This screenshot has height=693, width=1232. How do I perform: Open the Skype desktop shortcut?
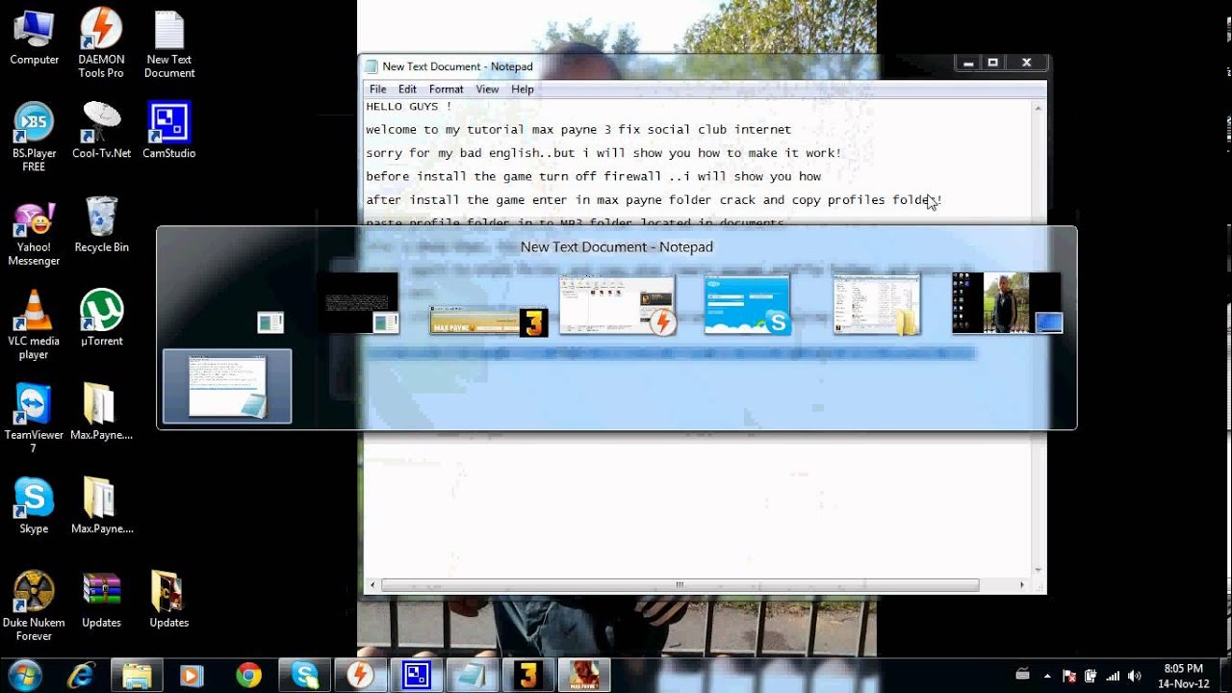click(x=34, y=505)
